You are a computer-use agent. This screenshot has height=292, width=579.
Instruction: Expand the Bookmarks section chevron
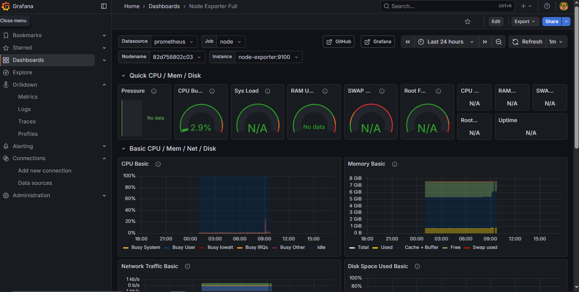point(104,35)
